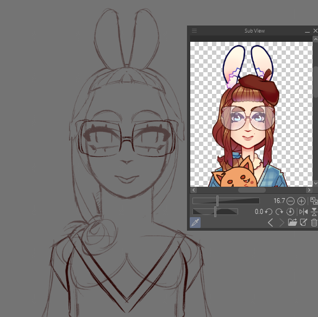Image resolution: width=318 pixels, height=317 pixels.
Task: Clear the current Sub View image
Action: (314, 223)
